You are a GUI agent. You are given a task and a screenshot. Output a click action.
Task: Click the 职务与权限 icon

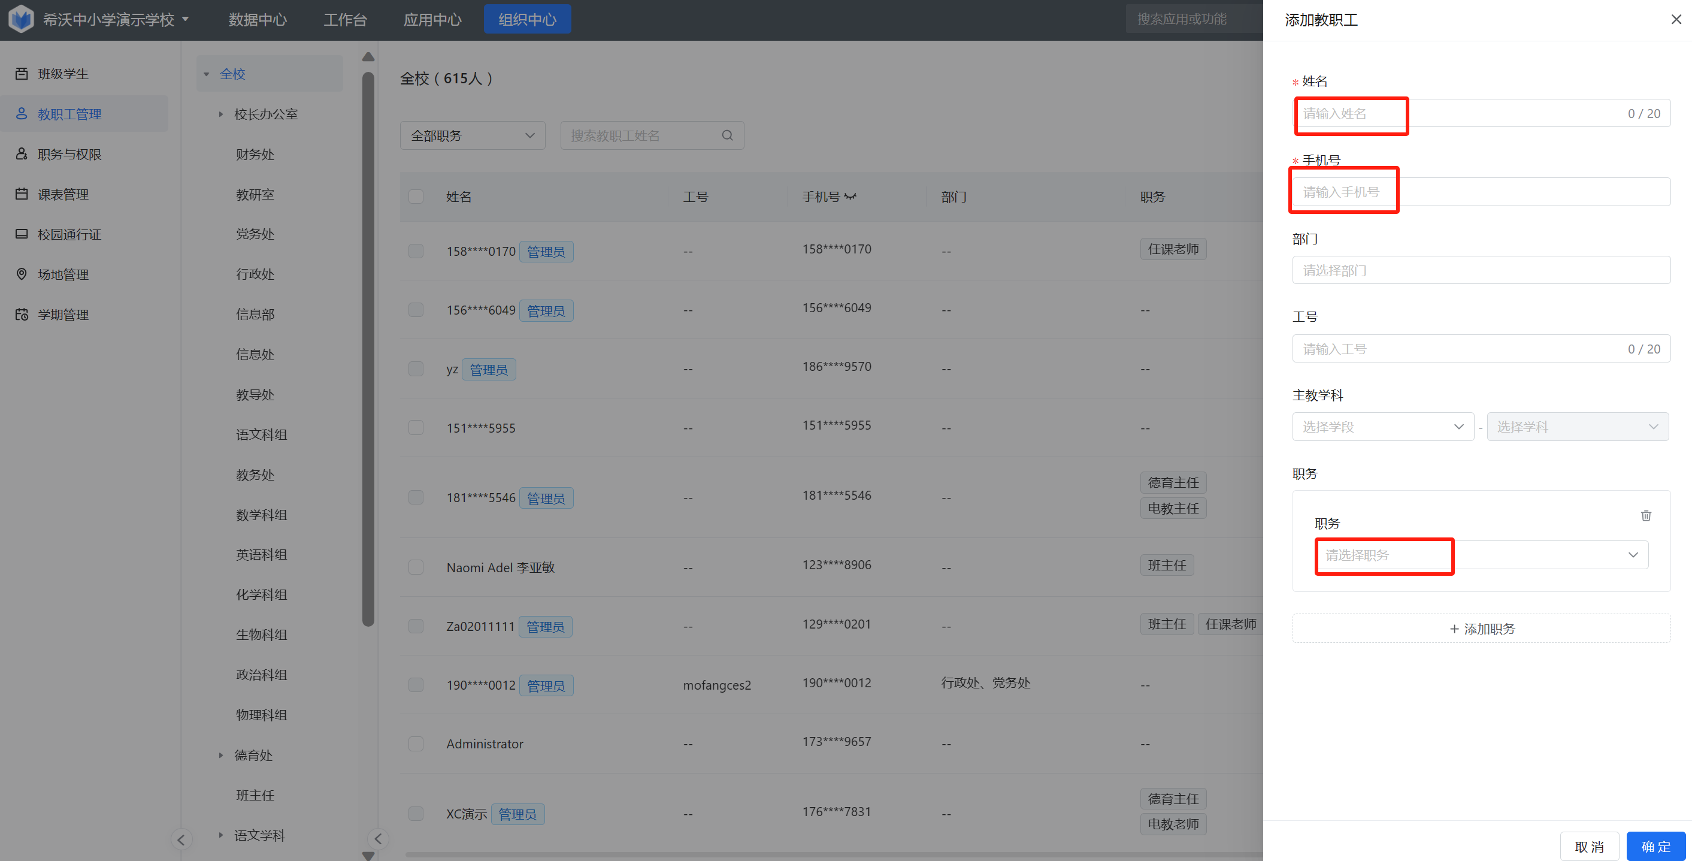(x=22, y=154)
